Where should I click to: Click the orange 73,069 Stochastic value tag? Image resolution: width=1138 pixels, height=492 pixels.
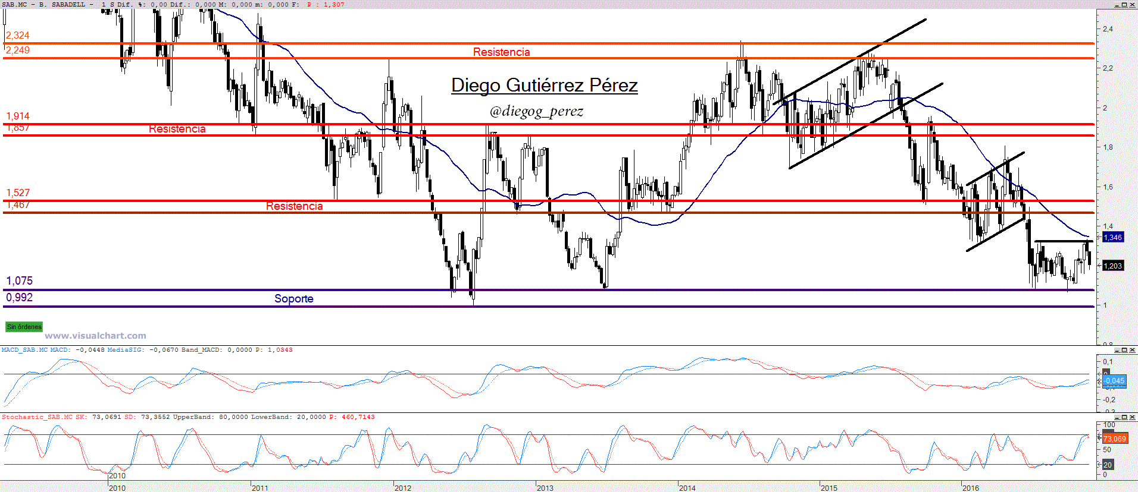click(1114, 439)
